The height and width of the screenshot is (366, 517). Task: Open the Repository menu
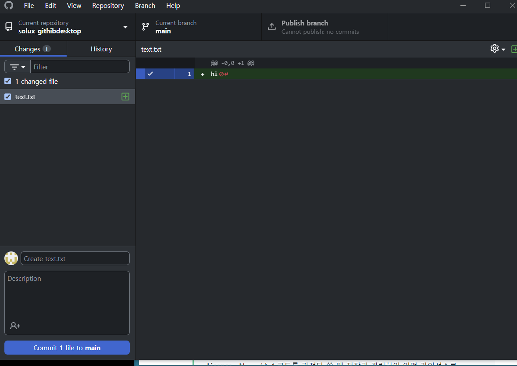pos(108,6)
